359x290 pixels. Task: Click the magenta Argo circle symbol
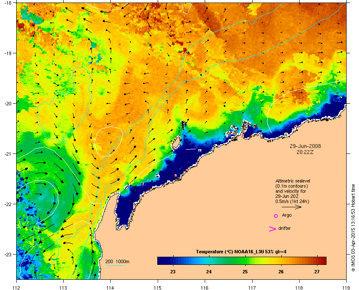276,216
